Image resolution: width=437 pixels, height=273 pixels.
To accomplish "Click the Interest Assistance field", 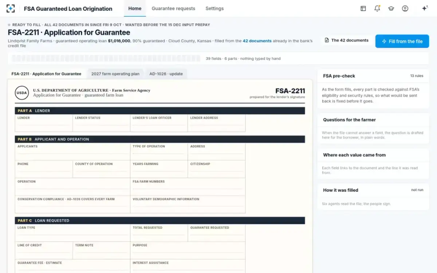I will [188, 266].
